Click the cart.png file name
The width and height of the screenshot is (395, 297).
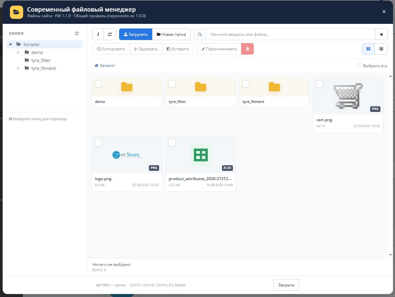[x=324, y=120]
